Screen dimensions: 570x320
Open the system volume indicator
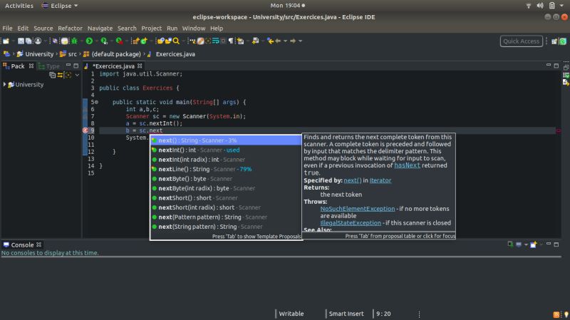540,6
